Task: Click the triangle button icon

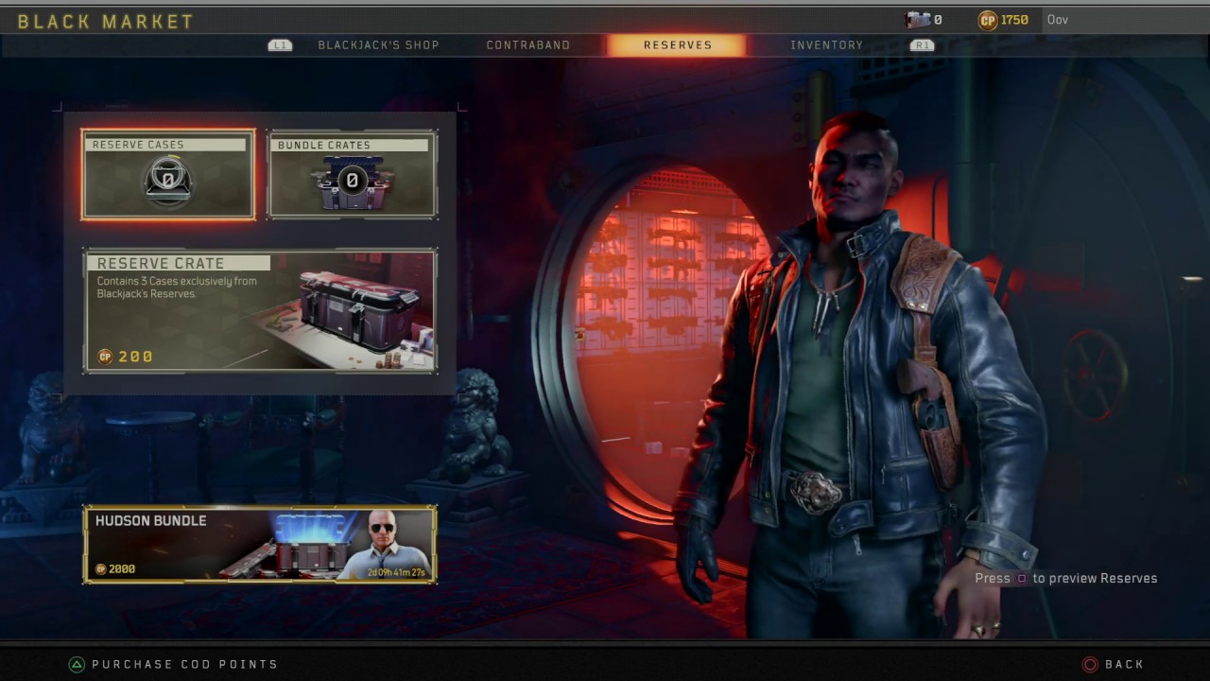Action: click(x=77, y=664)
